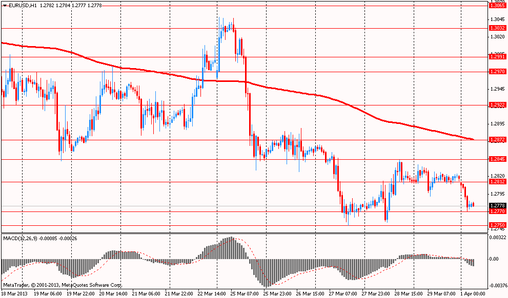Image resolution: width=508 pixels, height=298 pixels.
Task: Select the 1.2872 support level label
Action: pos(497,140)
